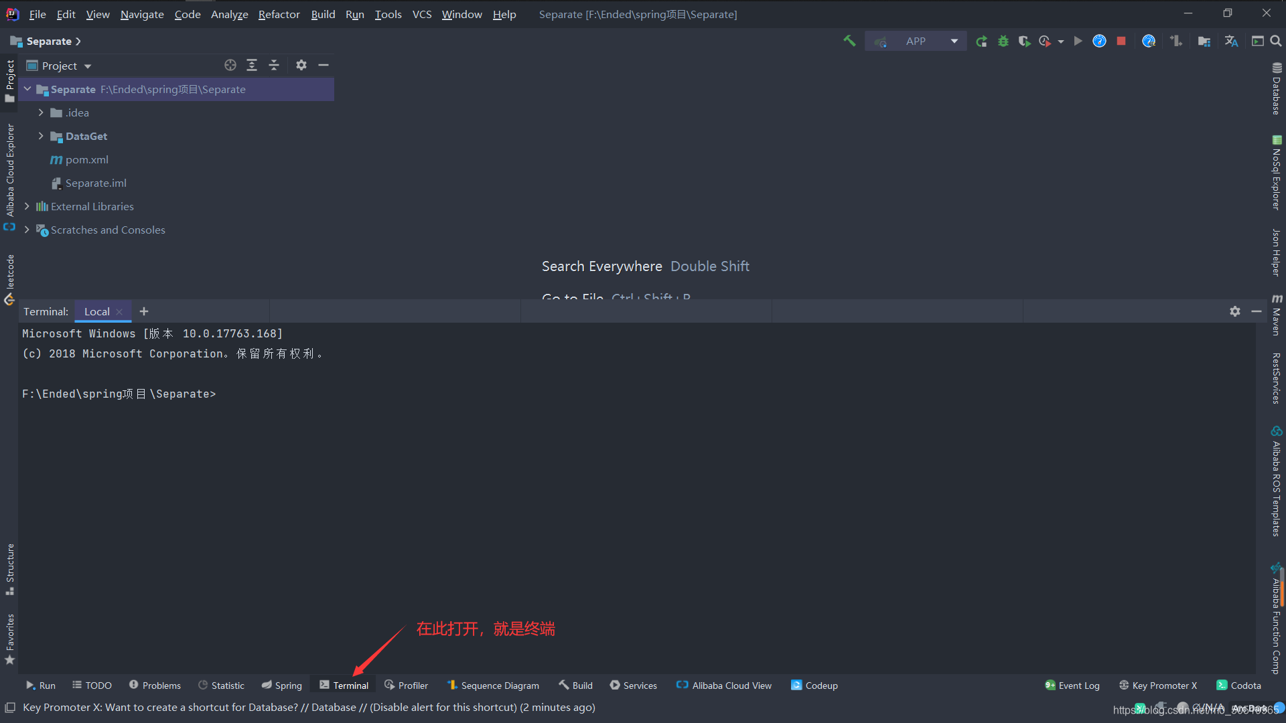Screen dimensions: 1286x723
Task: Expand External Libraries node
Action: pyautogui.click(x=27, y=206)
